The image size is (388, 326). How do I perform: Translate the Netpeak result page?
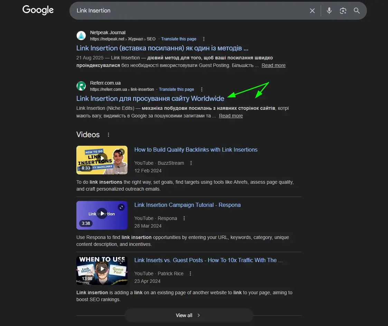pyautogui.click(x=179, y=39)
